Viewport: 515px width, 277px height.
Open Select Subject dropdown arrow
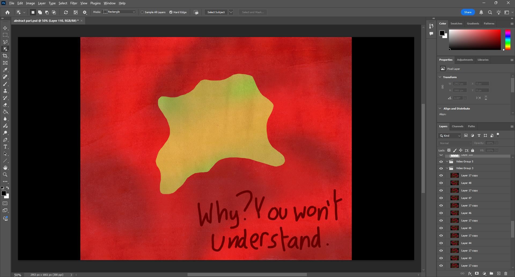coord(231,12)
